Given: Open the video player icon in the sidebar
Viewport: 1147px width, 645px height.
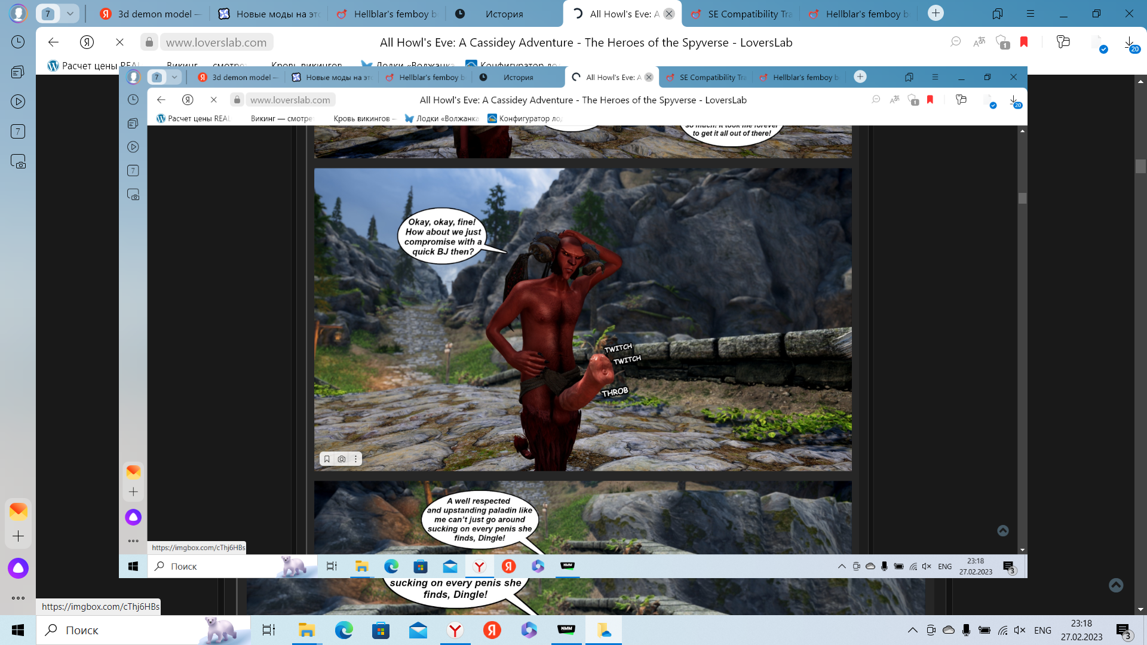Looking at the screenshot, I should click(x=18, y=102).
